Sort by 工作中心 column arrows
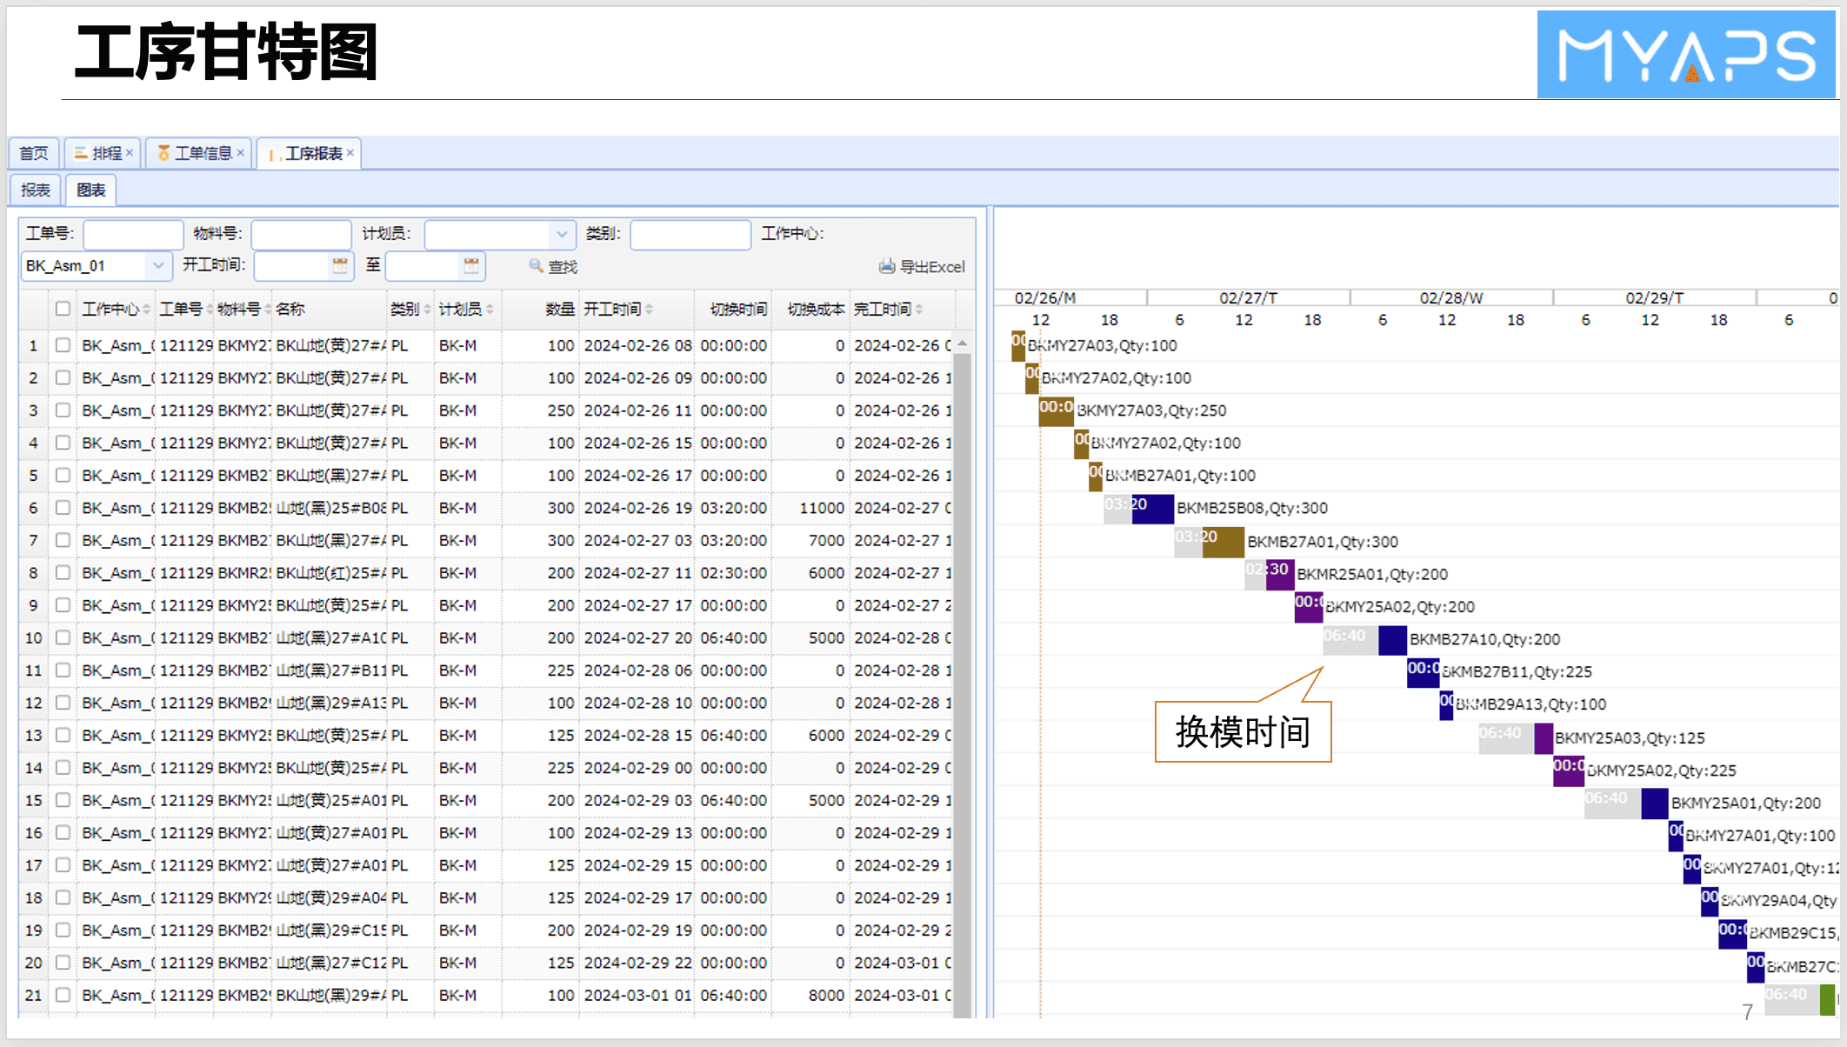This screenshot has height=1047, width=1847. (147, 310)
